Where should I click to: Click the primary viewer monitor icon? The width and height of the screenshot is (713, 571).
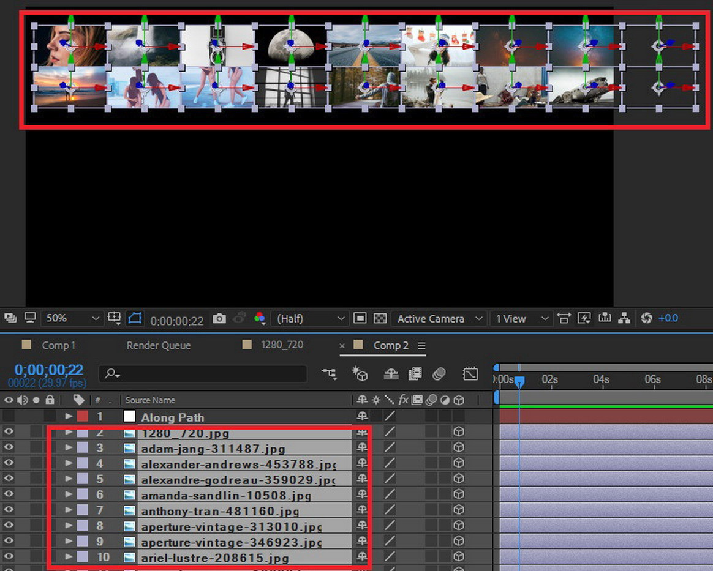click(x=30, y=318)
